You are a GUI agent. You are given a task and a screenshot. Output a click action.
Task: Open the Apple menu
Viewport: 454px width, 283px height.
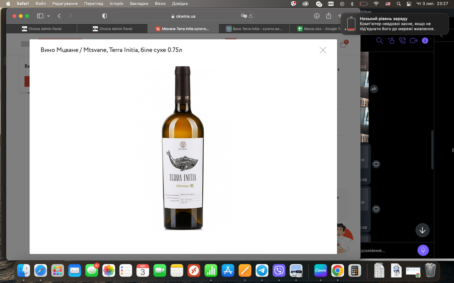8,4
